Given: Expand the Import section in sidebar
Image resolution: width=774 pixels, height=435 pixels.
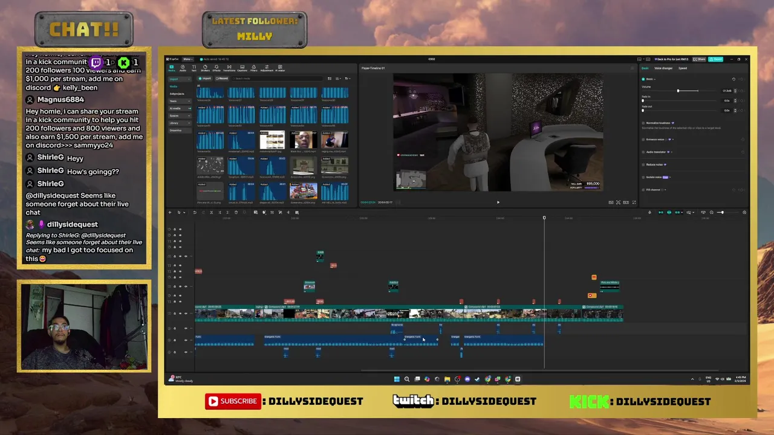Looking at the screenshot, I should pos(180,79).
